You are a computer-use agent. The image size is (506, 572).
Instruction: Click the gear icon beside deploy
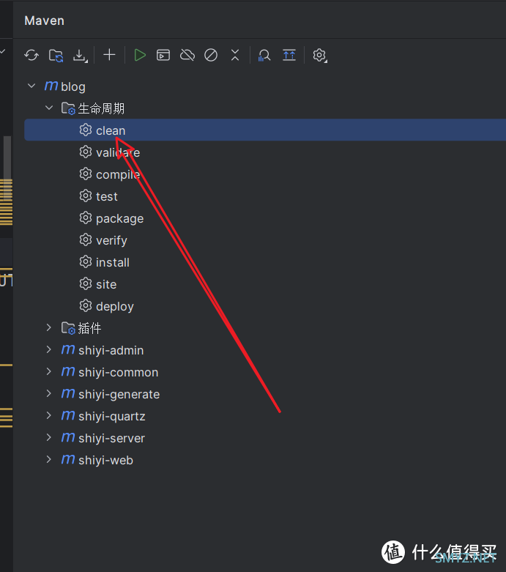tap(86, 305)
